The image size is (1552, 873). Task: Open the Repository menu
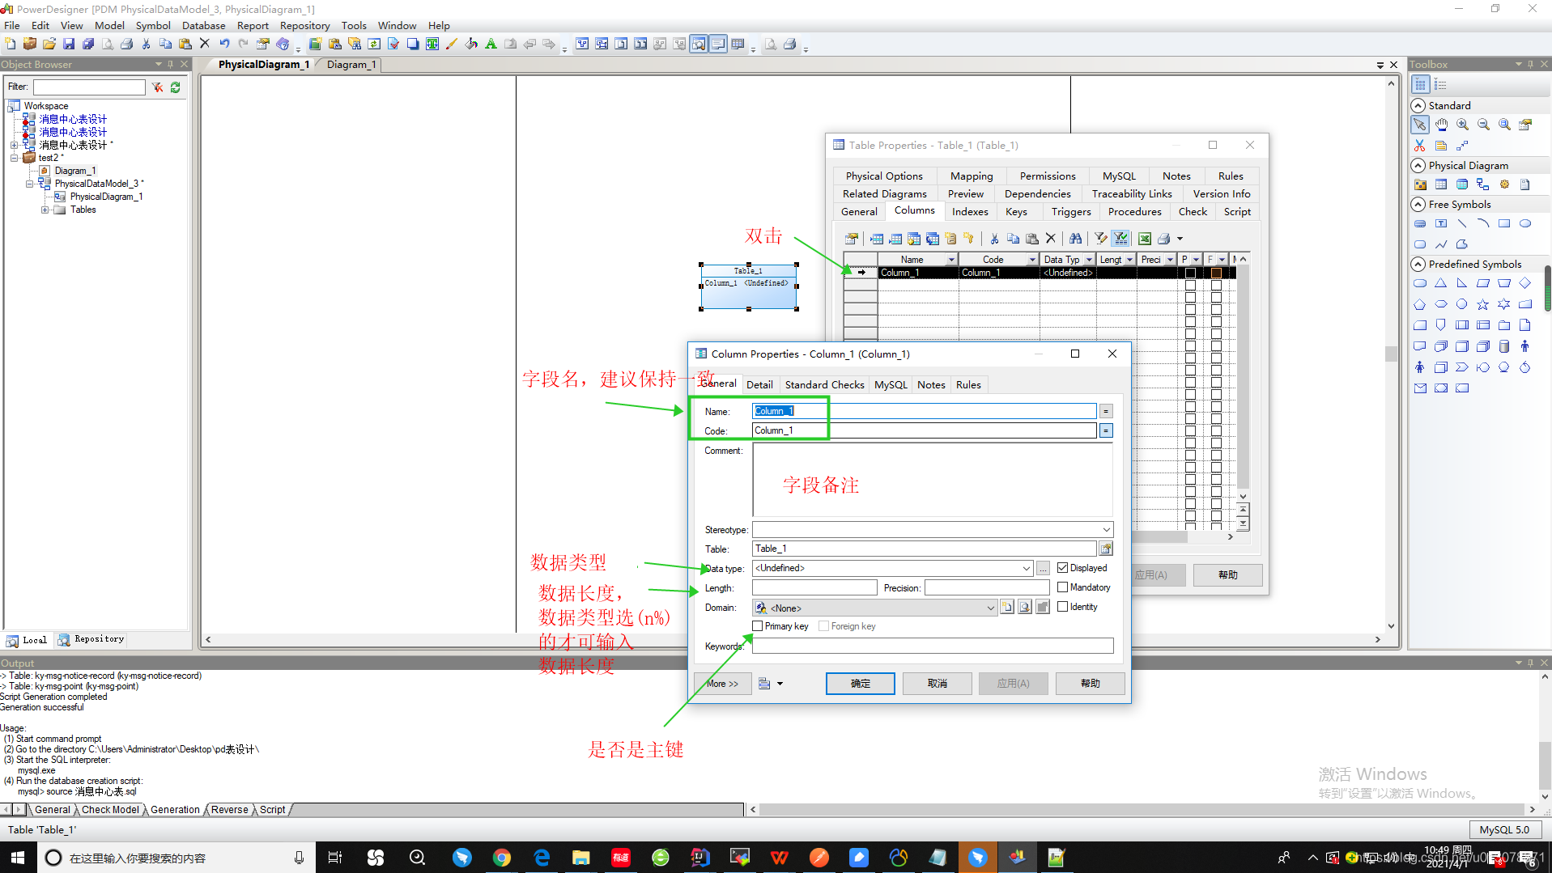point(305,25)
